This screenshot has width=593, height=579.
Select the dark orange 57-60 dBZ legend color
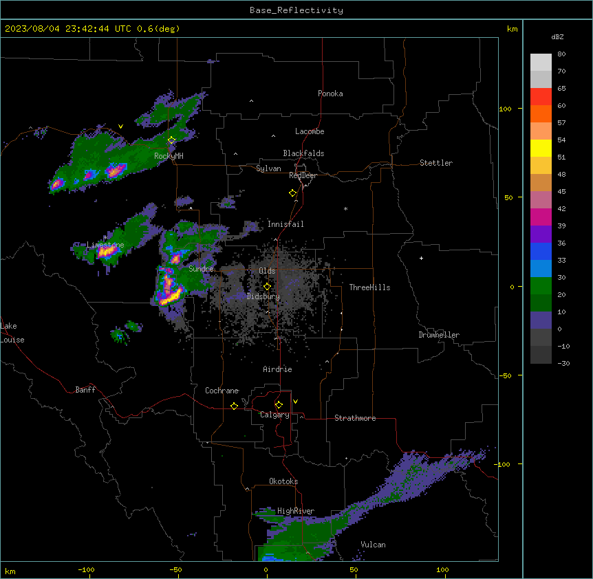tap(541, 113)
